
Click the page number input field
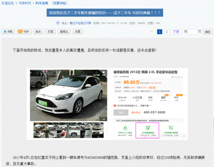pyautogui.click(x=193, y=32)
